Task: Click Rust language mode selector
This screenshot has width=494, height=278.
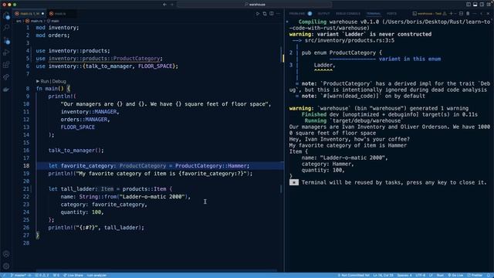Action: (x=440, y=275)
